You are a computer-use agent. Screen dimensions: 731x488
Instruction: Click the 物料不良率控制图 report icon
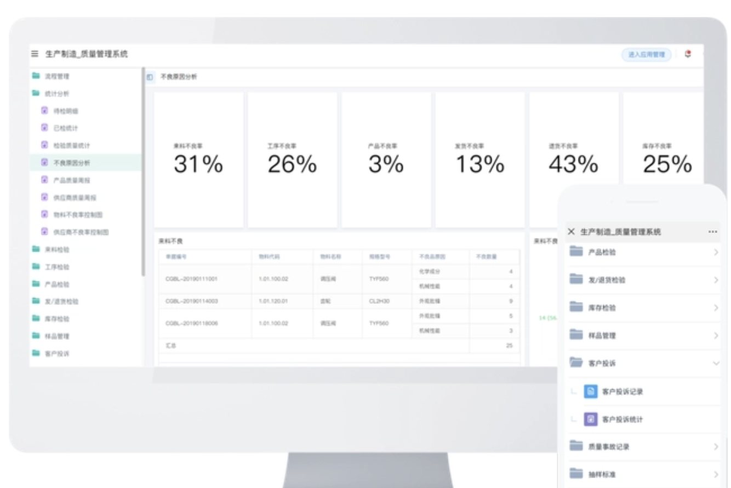45,214
